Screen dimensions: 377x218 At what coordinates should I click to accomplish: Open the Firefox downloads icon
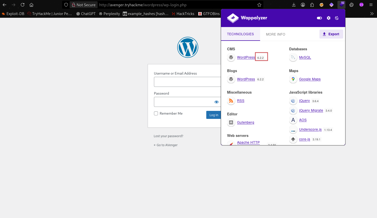[x=294, y=5]
